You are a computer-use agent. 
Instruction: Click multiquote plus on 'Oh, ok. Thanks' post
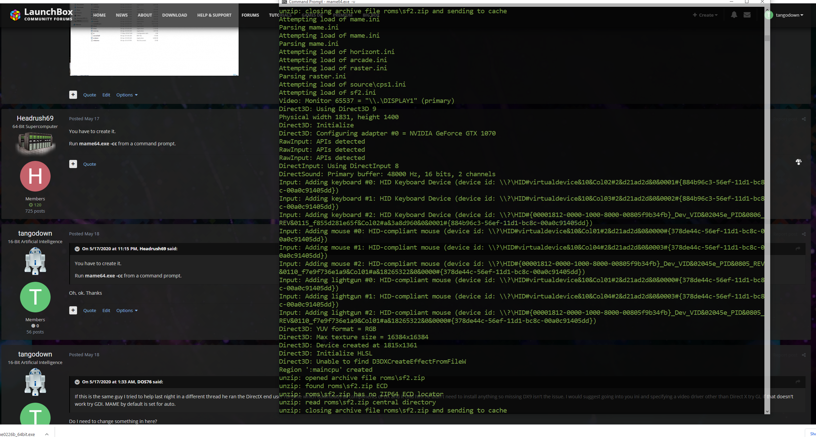73,310
